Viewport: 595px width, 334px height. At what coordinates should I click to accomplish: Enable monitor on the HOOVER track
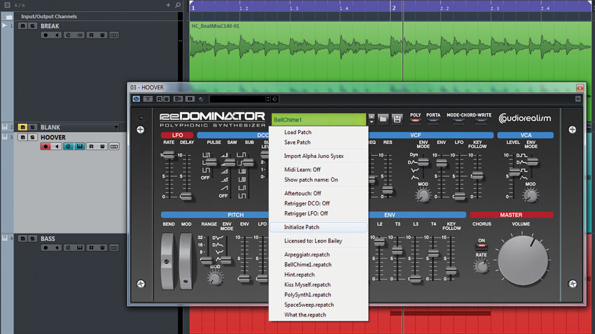click(x=57, y=147)
